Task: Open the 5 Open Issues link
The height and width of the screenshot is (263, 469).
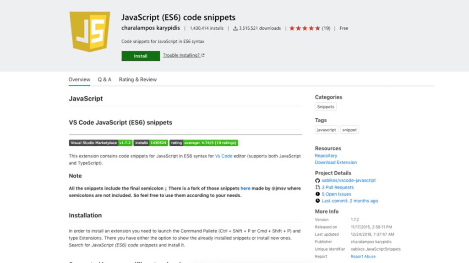Action: point(337,194)
